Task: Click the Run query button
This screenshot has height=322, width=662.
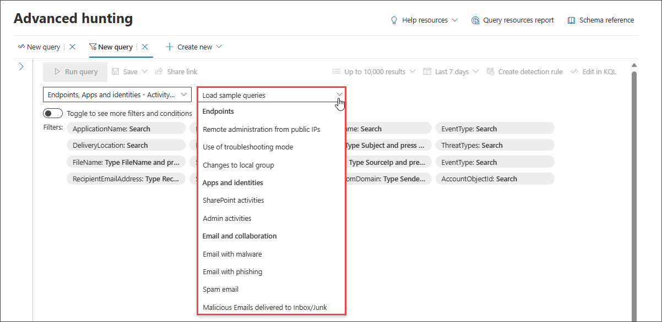Action: coord(75,71)
